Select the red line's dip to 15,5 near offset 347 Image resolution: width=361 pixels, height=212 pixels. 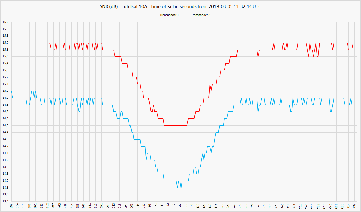[x=258, y=56]
